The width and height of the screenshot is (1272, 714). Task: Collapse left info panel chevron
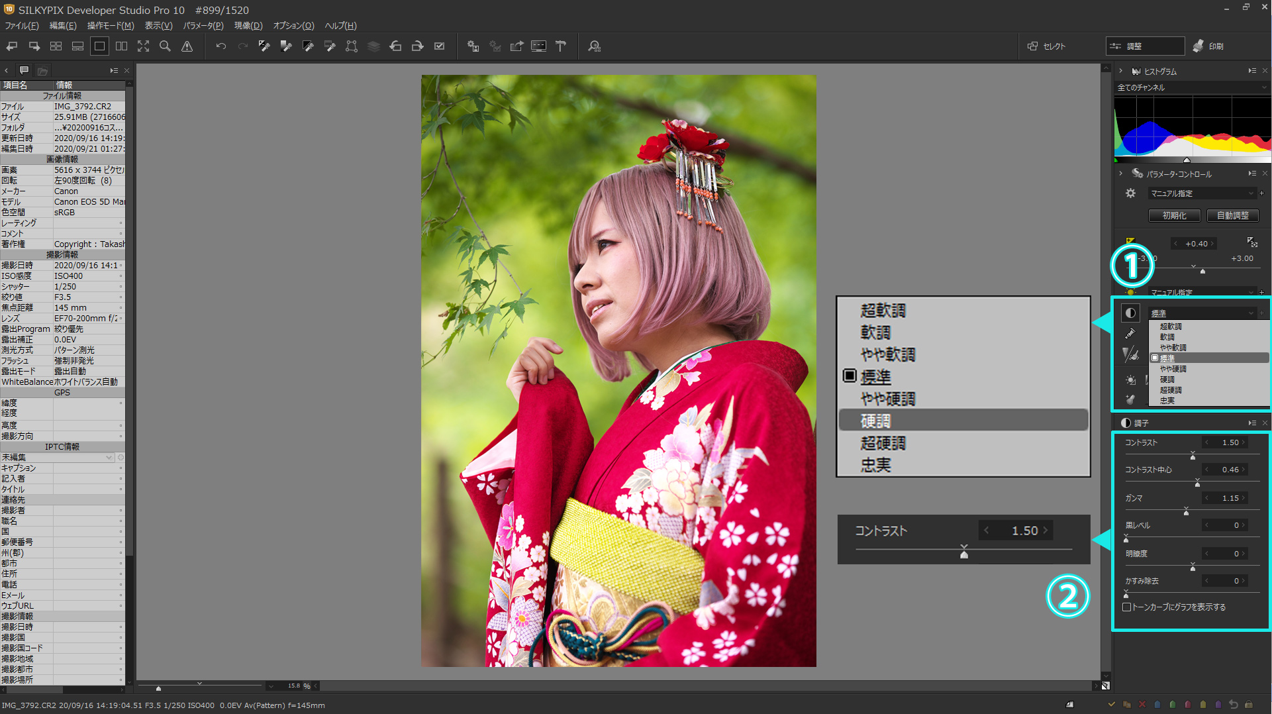coord(7,70)
